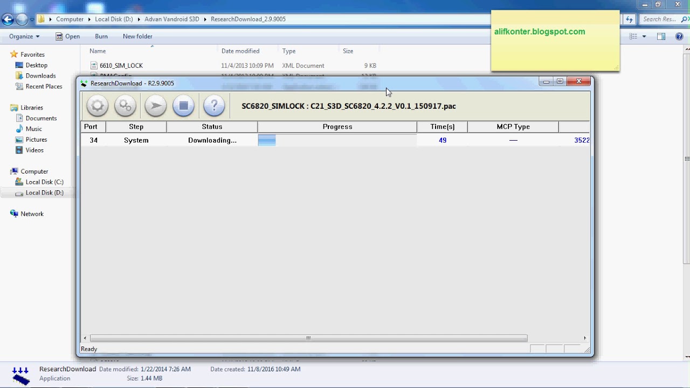The height and width of the screenshot is (388, 690).
Task: Click the ResearchDownload horizontal scrollbar thumb
Action: tap(308, 338)
